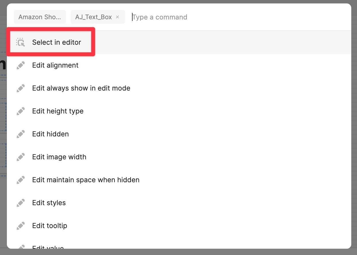
Task: Choose the Edit styles option
Action: (x=49, y=203)
